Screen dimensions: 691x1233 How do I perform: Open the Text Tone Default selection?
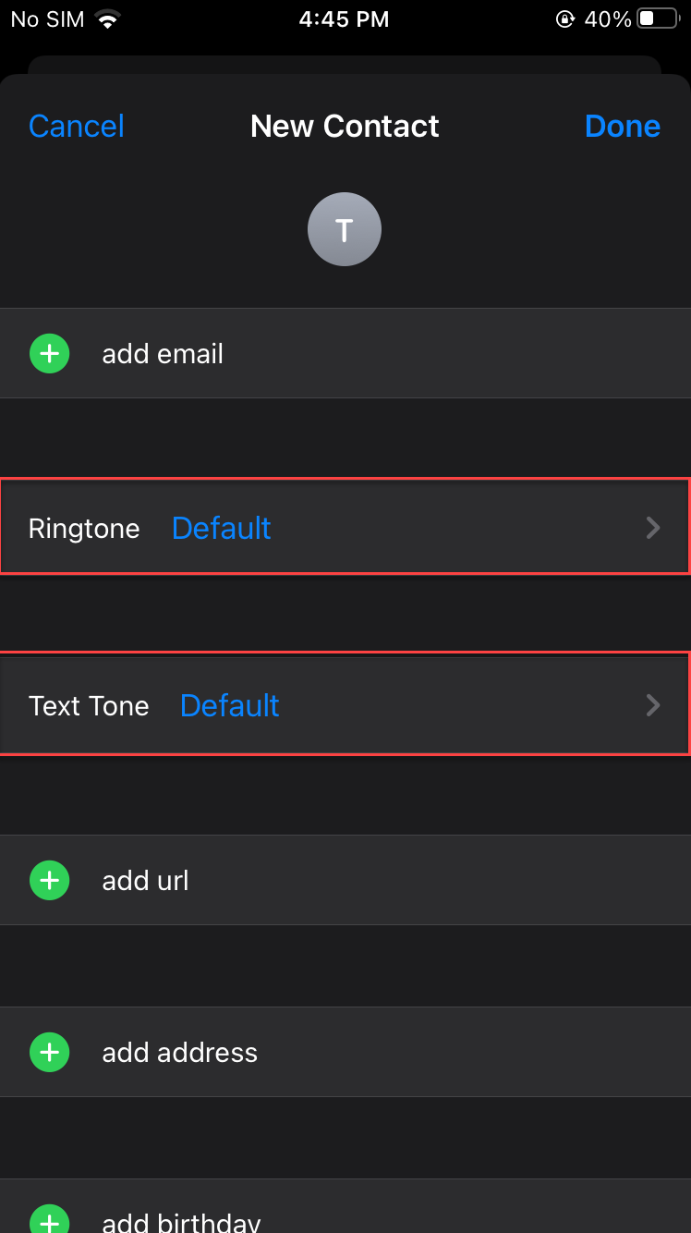tap(229, 705)
